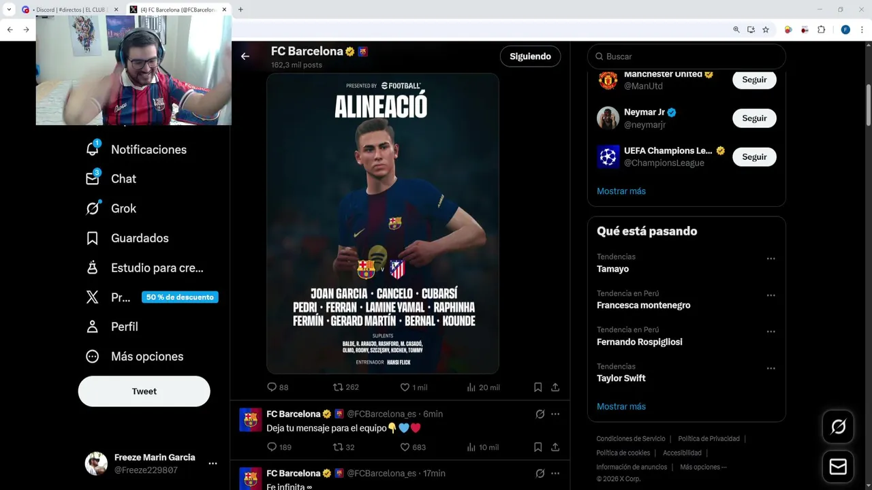Open Información de anuncios link
Screen dimensions: 872x490
pyautogui.click(x=632, y=467)
